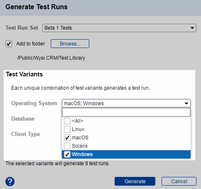Screen dimensions: 201x189
Task: Uncheck the Windows checkbox
Action: 67,154
